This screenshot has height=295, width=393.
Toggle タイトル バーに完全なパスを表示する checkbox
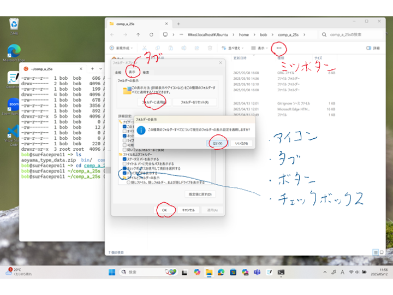click(x=124, y=163)
